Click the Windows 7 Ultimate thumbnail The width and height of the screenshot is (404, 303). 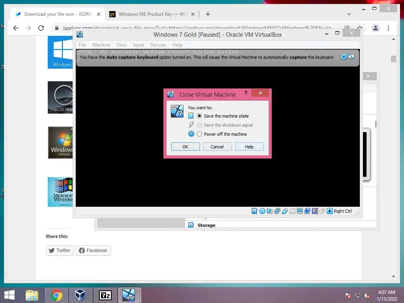[x=60, y=142]
